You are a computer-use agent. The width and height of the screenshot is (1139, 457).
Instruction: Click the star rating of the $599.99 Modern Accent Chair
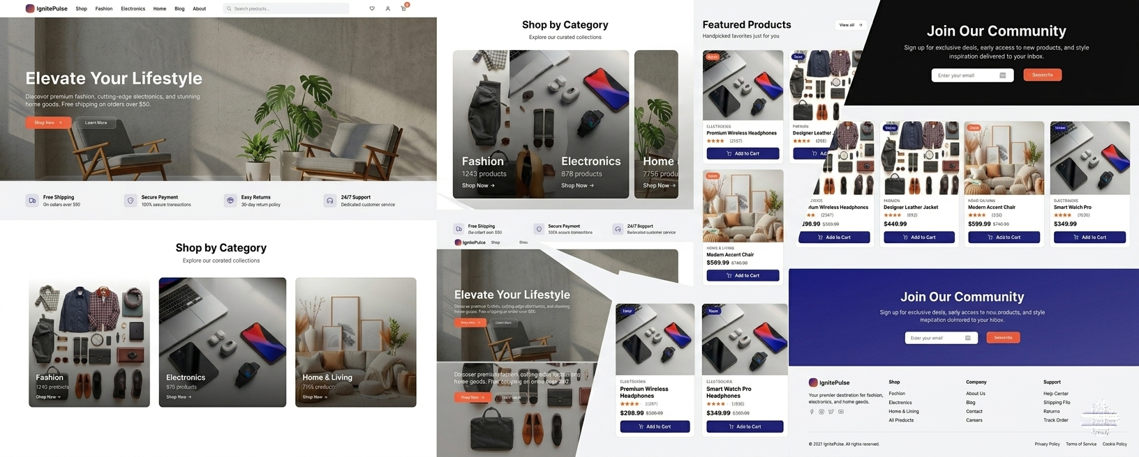pyautogui.click(x=976, y=215)
